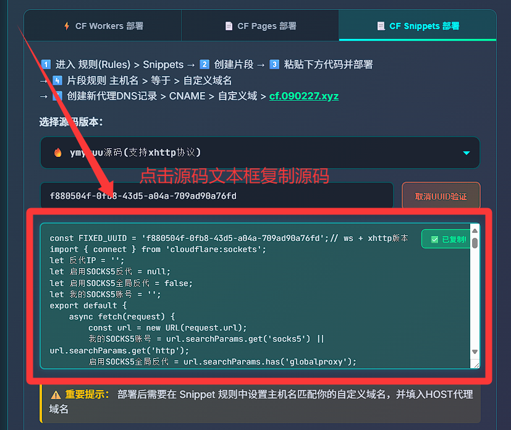Focus the UUID input field
The height and width of the screenshot is (430, 511).
pos(216,196)
